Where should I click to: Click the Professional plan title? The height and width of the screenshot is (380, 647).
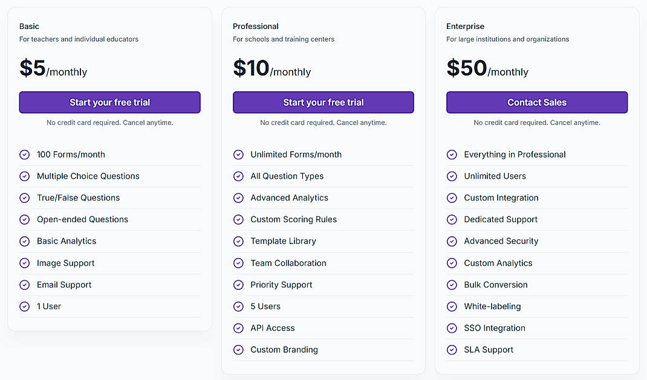255,26
